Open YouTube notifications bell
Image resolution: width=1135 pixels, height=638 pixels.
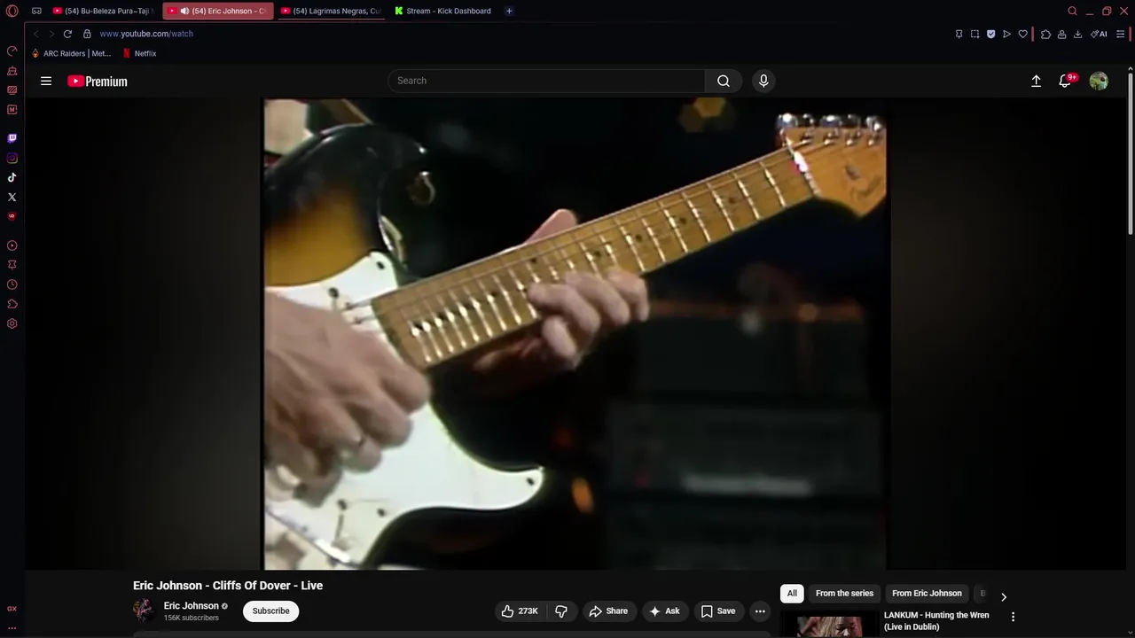coord(1066,81)
